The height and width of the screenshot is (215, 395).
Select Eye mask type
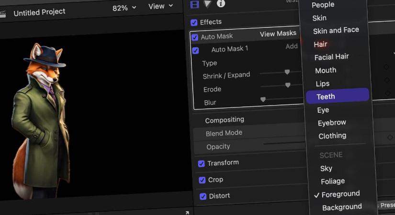[x=323, y=110]
